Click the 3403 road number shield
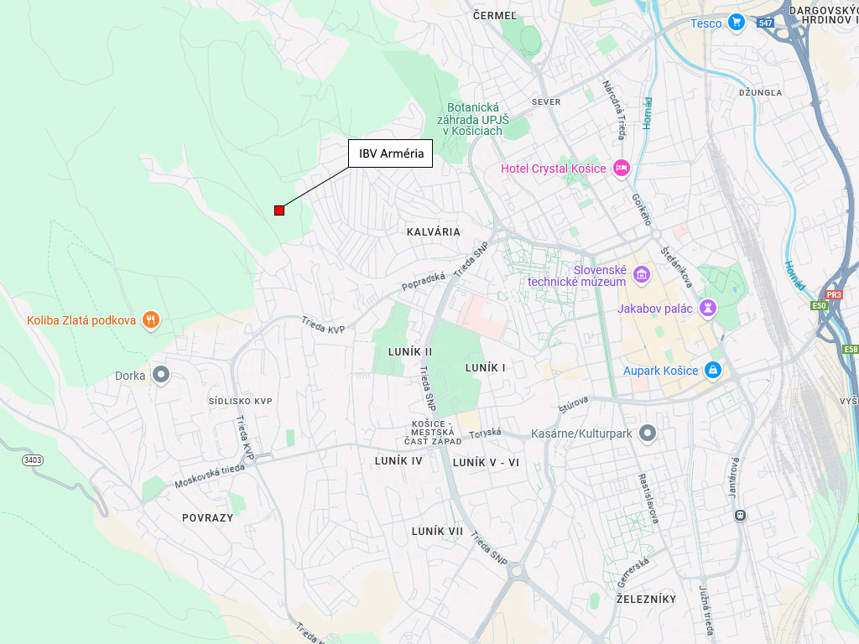859x644 pixels. [33, 460]
